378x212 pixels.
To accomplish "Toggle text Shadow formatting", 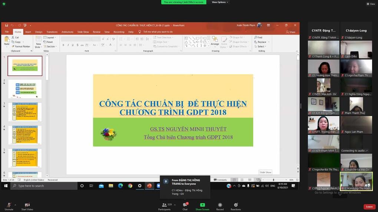I will 77,45.
